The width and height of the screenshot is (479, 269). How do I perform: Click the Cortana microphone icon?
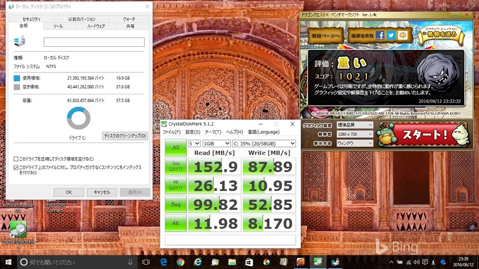click(x=130, y=262)
